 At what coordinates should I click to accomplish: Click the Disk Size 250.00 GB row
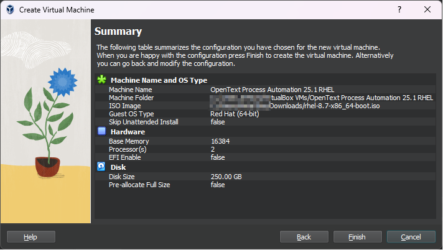122,177
